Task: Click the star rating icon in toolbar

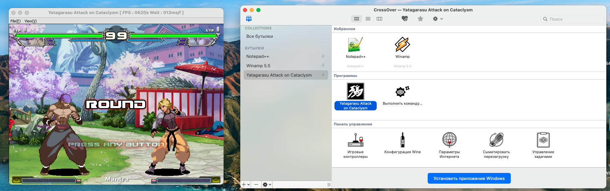Action: pos(420,19)
